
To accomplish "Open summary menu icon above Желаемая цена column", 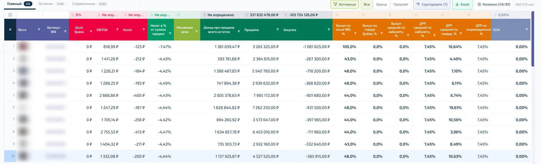I will click(178, 15).
